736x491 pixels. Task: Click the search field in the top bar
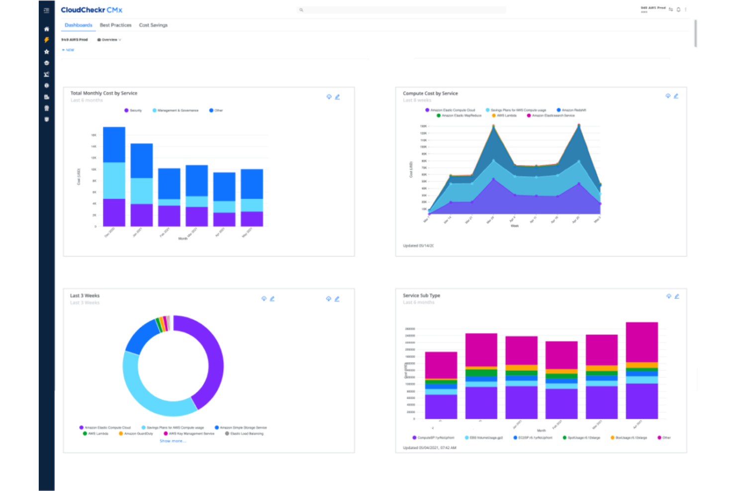point(403,9)
